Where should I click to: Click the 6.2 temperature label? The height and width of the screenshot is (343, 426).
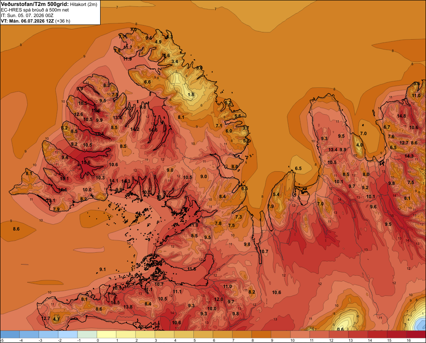64,128
